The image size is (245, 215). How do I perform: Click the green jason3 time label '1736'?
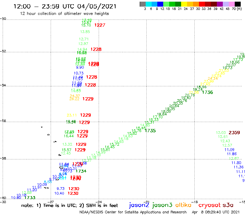coord(208,92)
